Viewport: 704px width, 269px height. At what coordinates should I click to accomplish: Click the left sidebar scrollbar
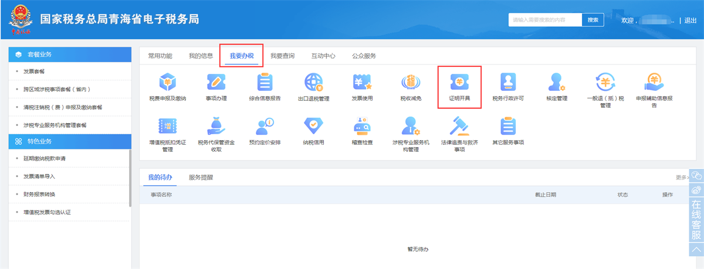point(130,176)
